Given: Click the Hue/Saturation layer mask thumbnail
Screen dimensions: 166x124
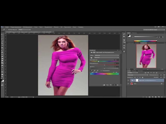Looking at the screenshot, I should pyautogui.click(x=136, y=80).
